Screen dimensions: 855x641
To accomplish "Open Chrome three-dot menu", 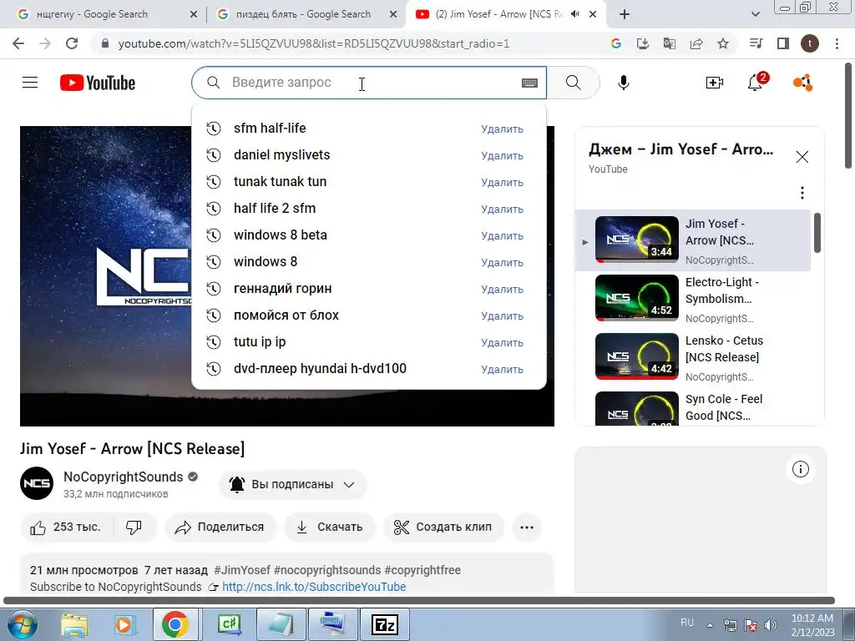I will (x=837, y=43).
